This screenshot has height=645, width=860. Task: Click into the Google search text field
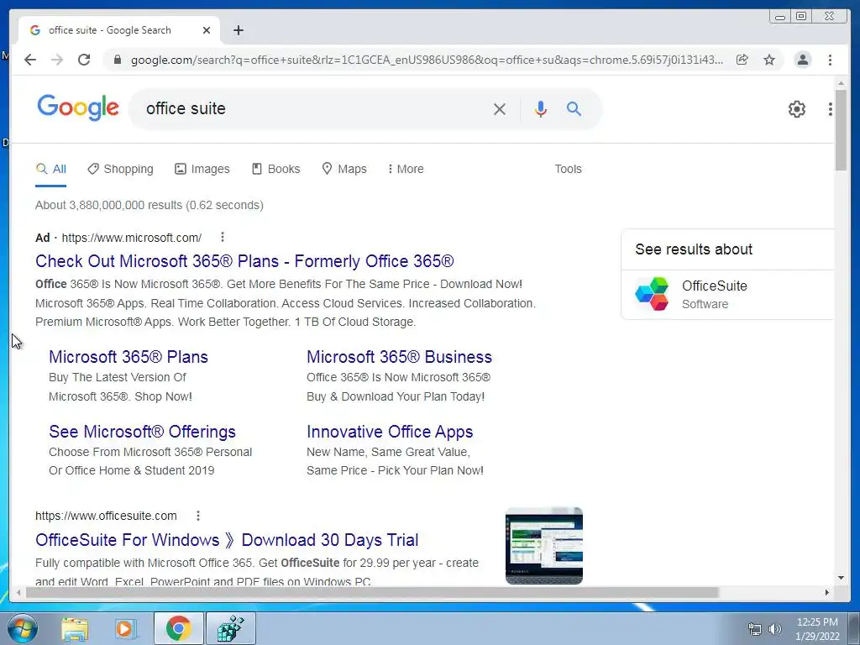(x=312, y=108)
